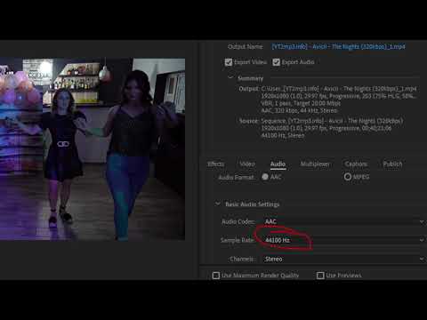Image resolution: width=427 pixels, height=320 pixels.
Task: Go to the Publish tab
Action: coord(392,164)
